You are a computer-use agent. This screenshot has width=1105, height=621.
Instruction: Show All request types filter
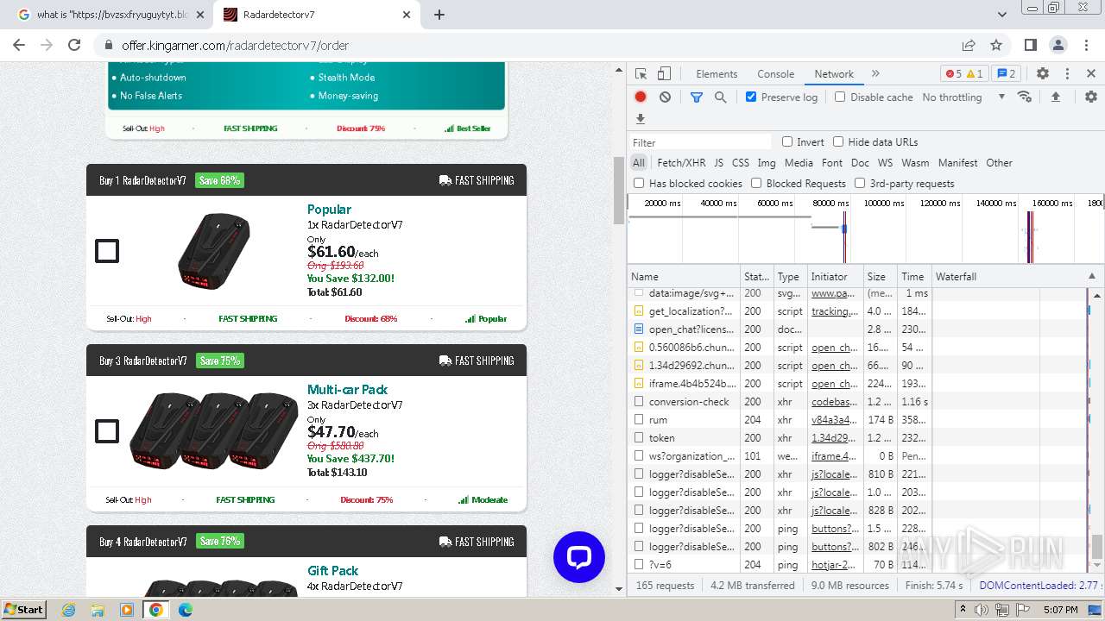coord(638,162)
